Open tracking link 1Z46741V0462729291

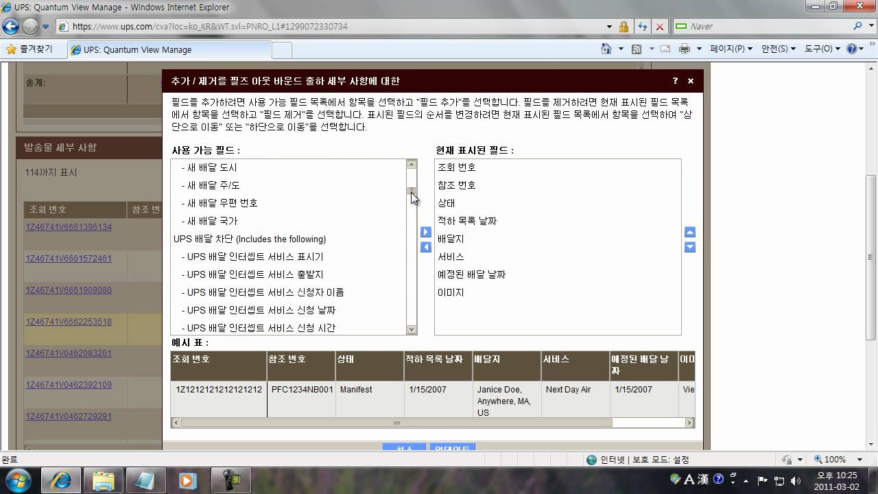tap(69, 416)
